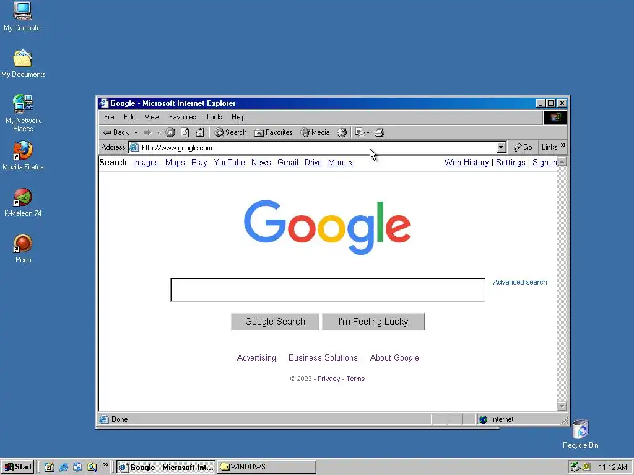The width and height of the screenshot is (634, 475).
Task: Click the Go button beside the address bar
Action: [523, 147]
